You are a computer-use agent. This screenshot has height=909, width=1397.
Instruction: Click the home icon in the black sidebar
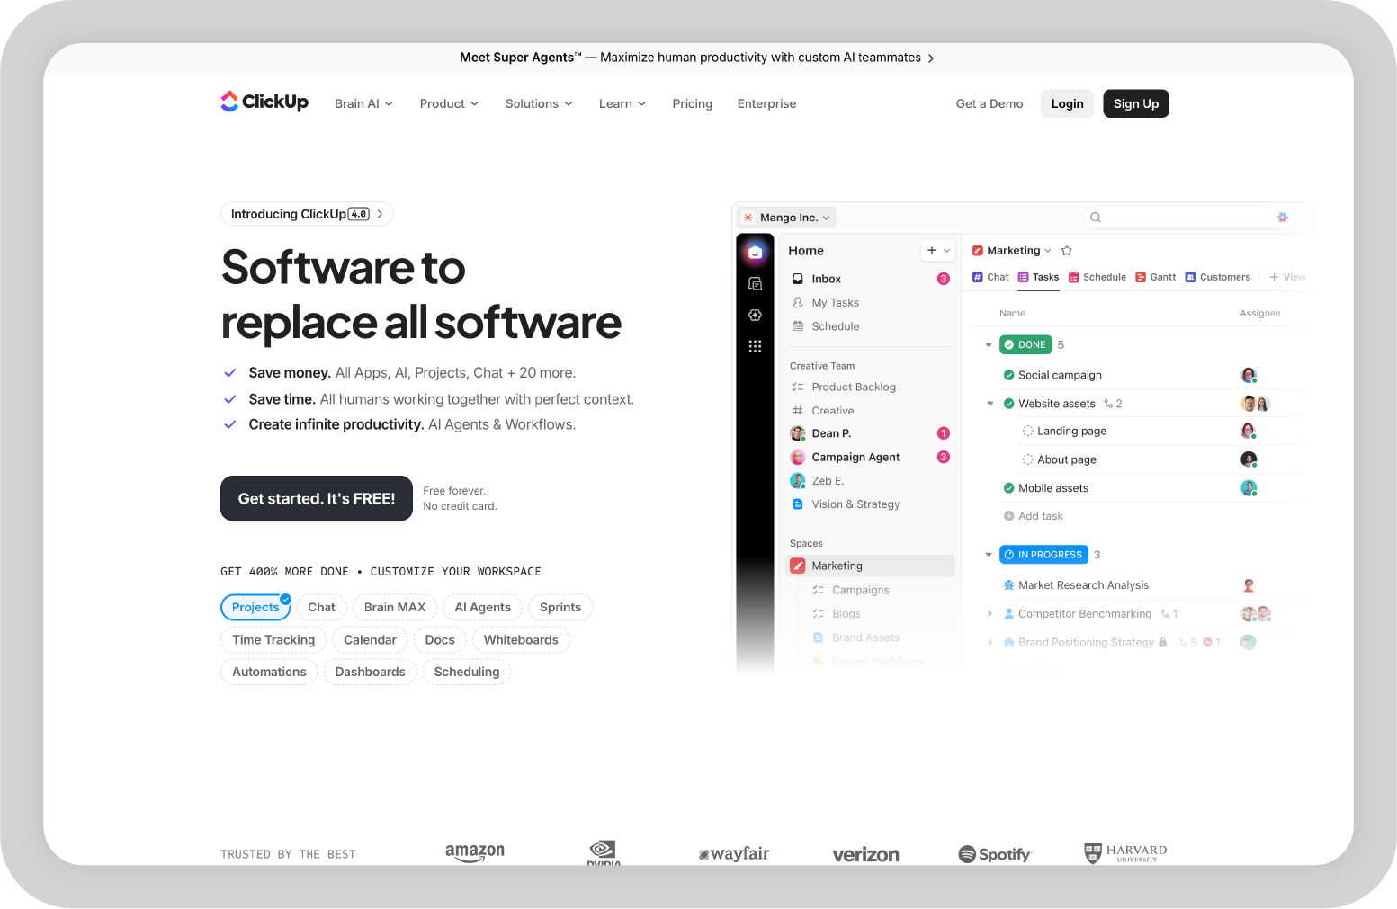point(756,253)
